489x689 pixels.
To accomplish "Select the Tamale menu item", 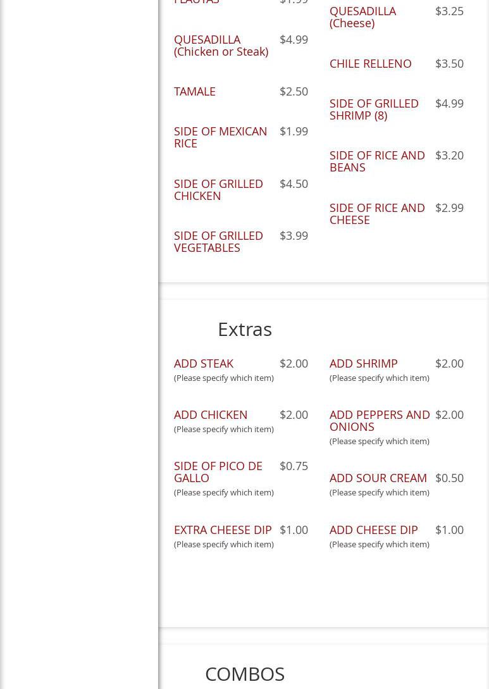I will (195, 91).
